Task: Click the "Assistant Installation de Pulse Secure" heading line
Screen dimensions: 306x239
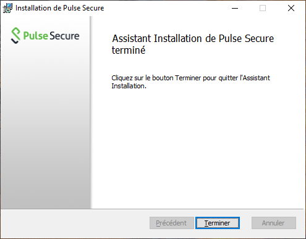Action: 193,38
